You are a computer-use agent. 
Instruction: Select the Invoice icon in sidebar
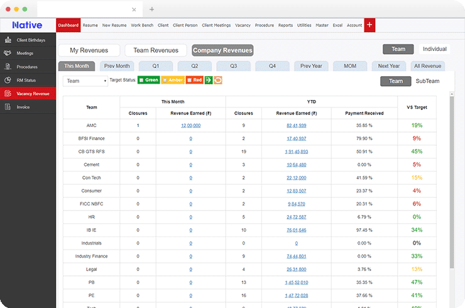[x=8, y=107]
